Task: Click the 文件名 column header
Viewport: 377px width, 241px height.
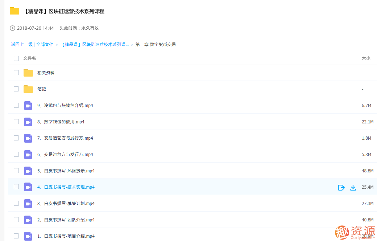Action: click(x=30, y=58)
